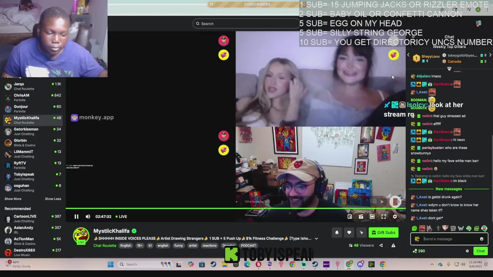Viewport: 493px width, 277px height.
Task: Share the stream via share icon
Action: point(381,245)
